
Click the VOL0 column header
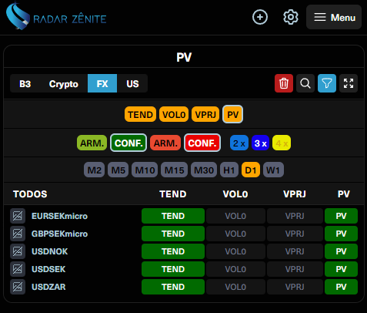point(235,194)
